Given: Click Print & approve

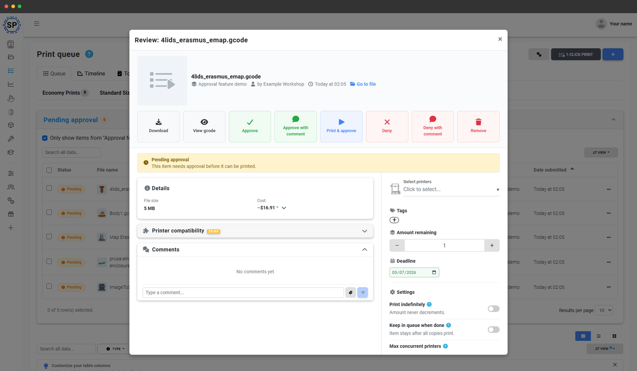Looking at the screenshot, I should [x=341, y=127].
